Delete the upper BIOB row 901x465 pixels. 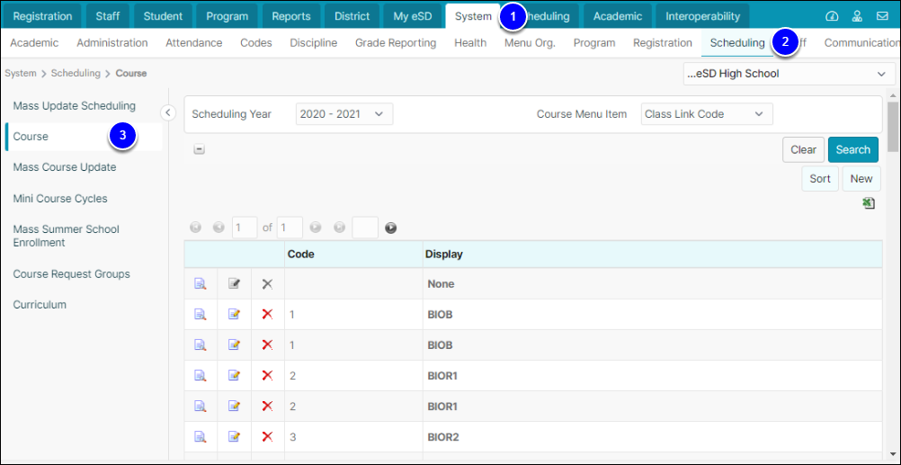pos(267,315)
